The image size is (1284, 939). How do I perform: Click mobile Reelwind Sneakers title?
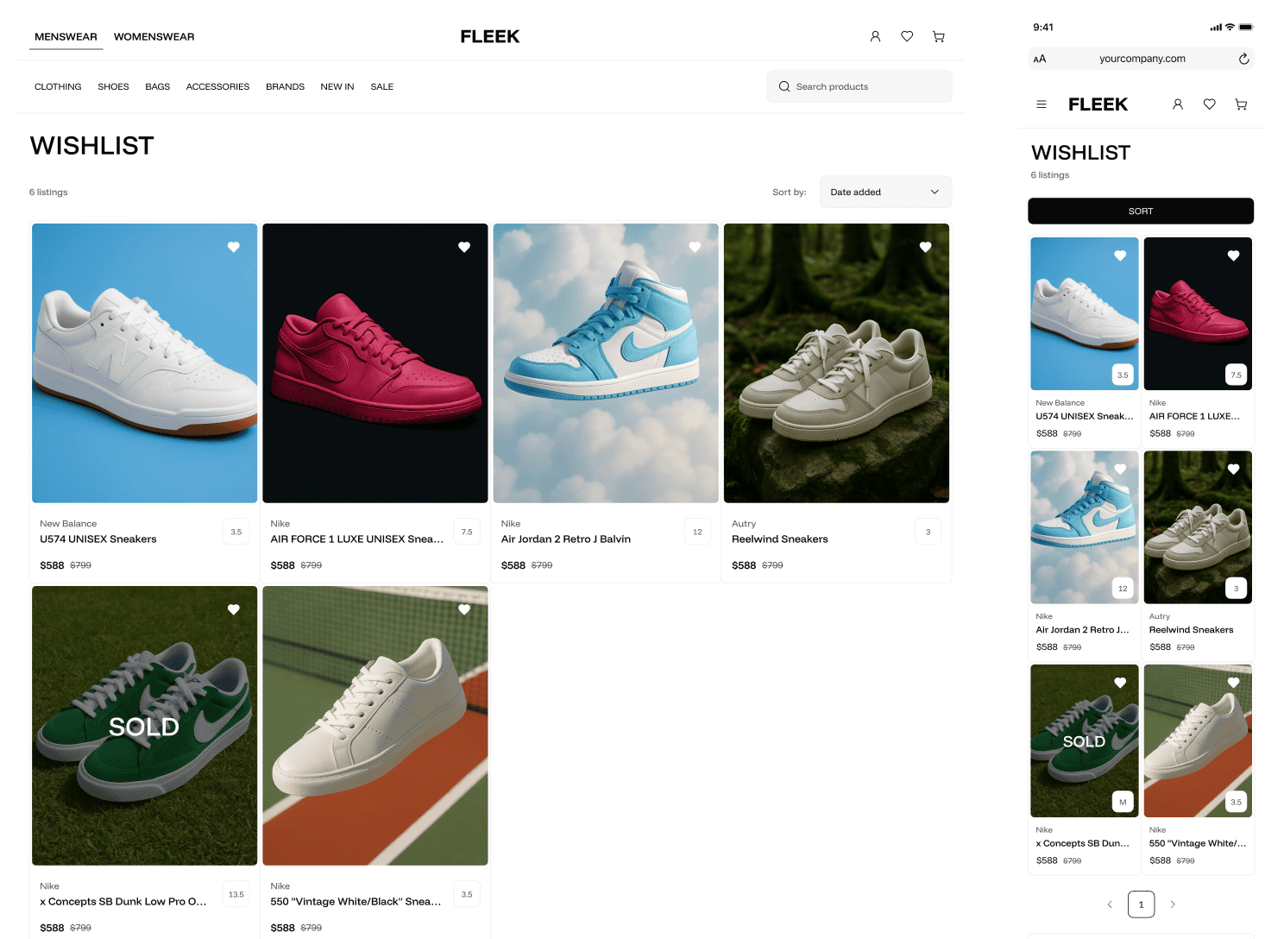(x=1191, y=630)
